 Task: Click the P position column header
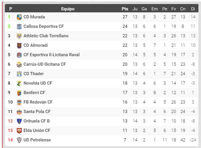(11, 9)
